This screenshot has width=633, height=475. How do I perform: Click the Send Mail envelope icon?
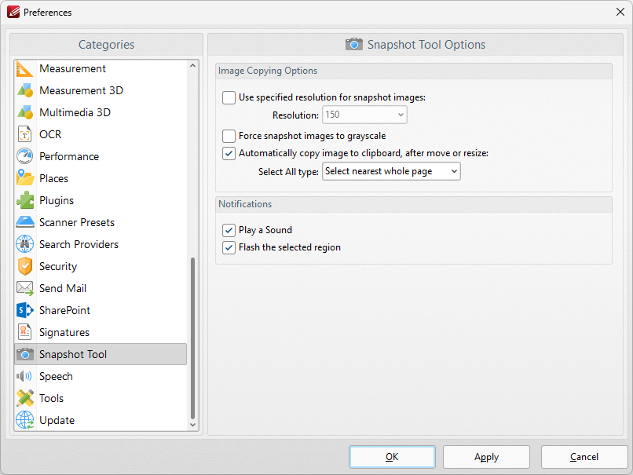pyautogui.click(x=25, y=289)
